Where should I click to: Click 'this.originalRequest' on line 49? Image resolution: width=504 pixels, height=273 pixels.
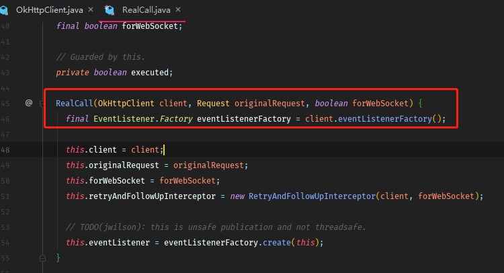coord(112,165)
